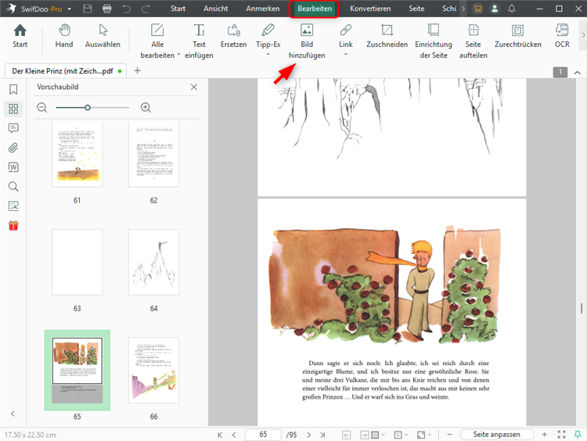Click the Zurechtrücken deskew tool

click(x=518, y=36)
